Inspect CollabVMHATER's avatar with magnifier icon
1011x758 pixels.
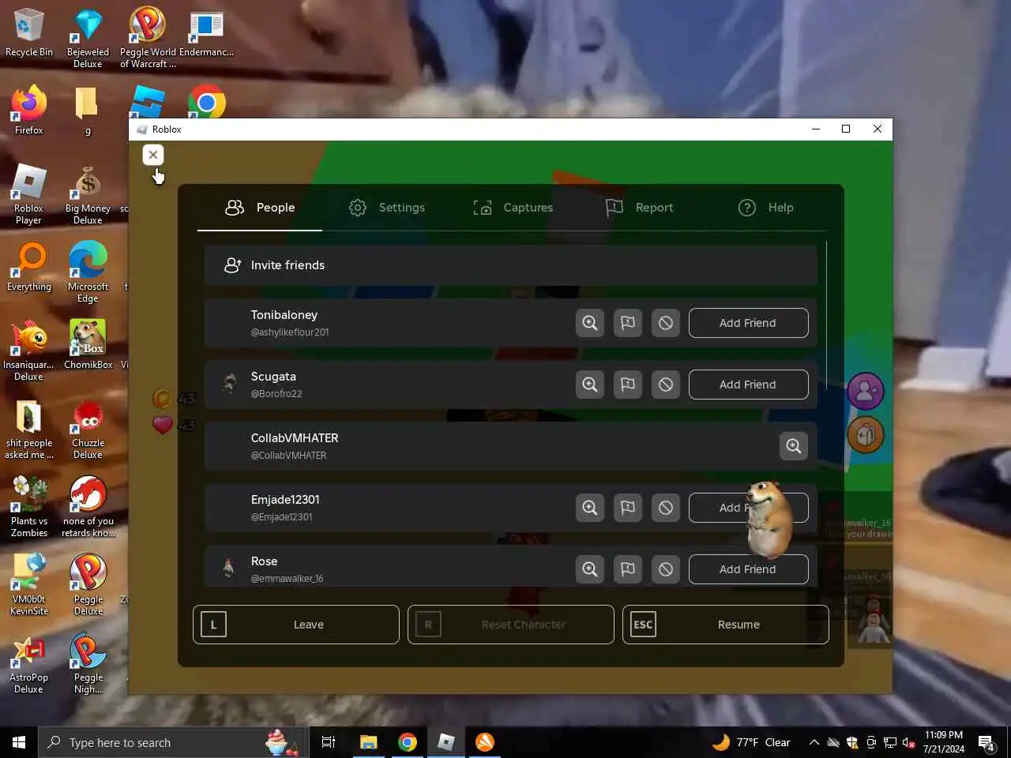[x=794, y=446]
